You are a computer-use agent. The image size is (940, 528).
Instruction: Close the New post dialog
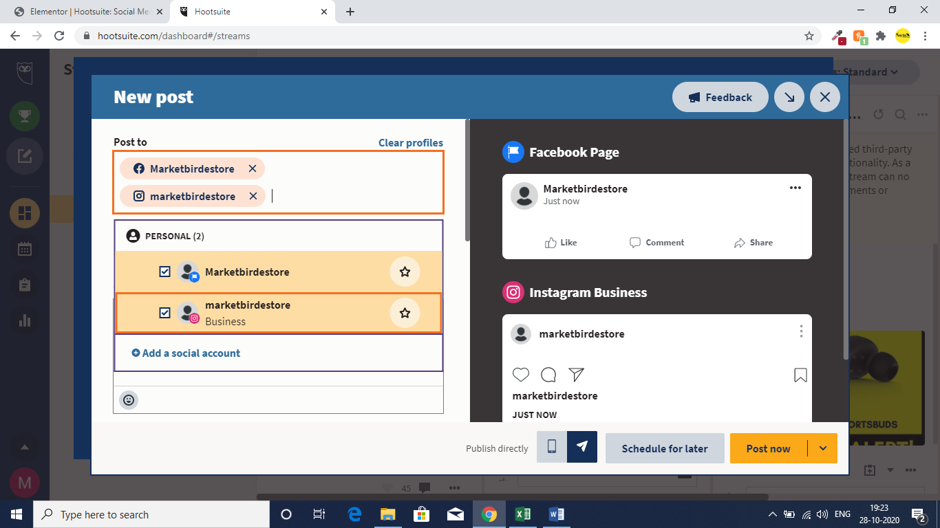pos(825,98)
